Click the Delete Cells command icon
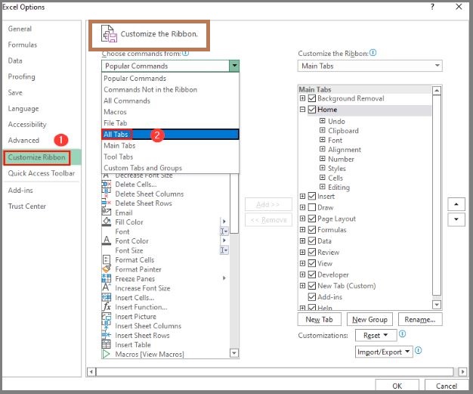 pos(107,185)
